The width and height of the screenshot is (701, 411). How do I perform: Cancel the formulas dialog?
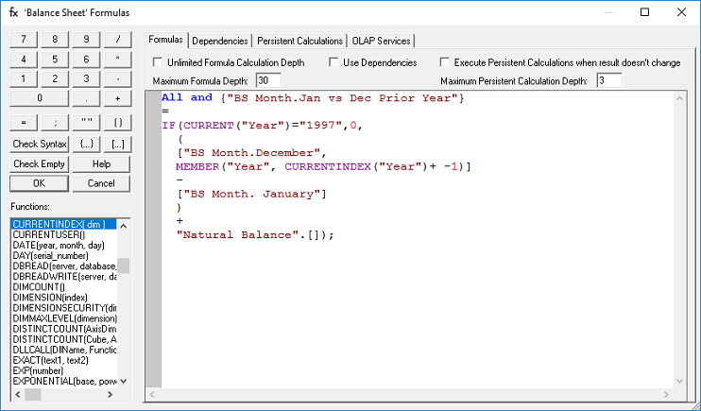pos(101,183)
